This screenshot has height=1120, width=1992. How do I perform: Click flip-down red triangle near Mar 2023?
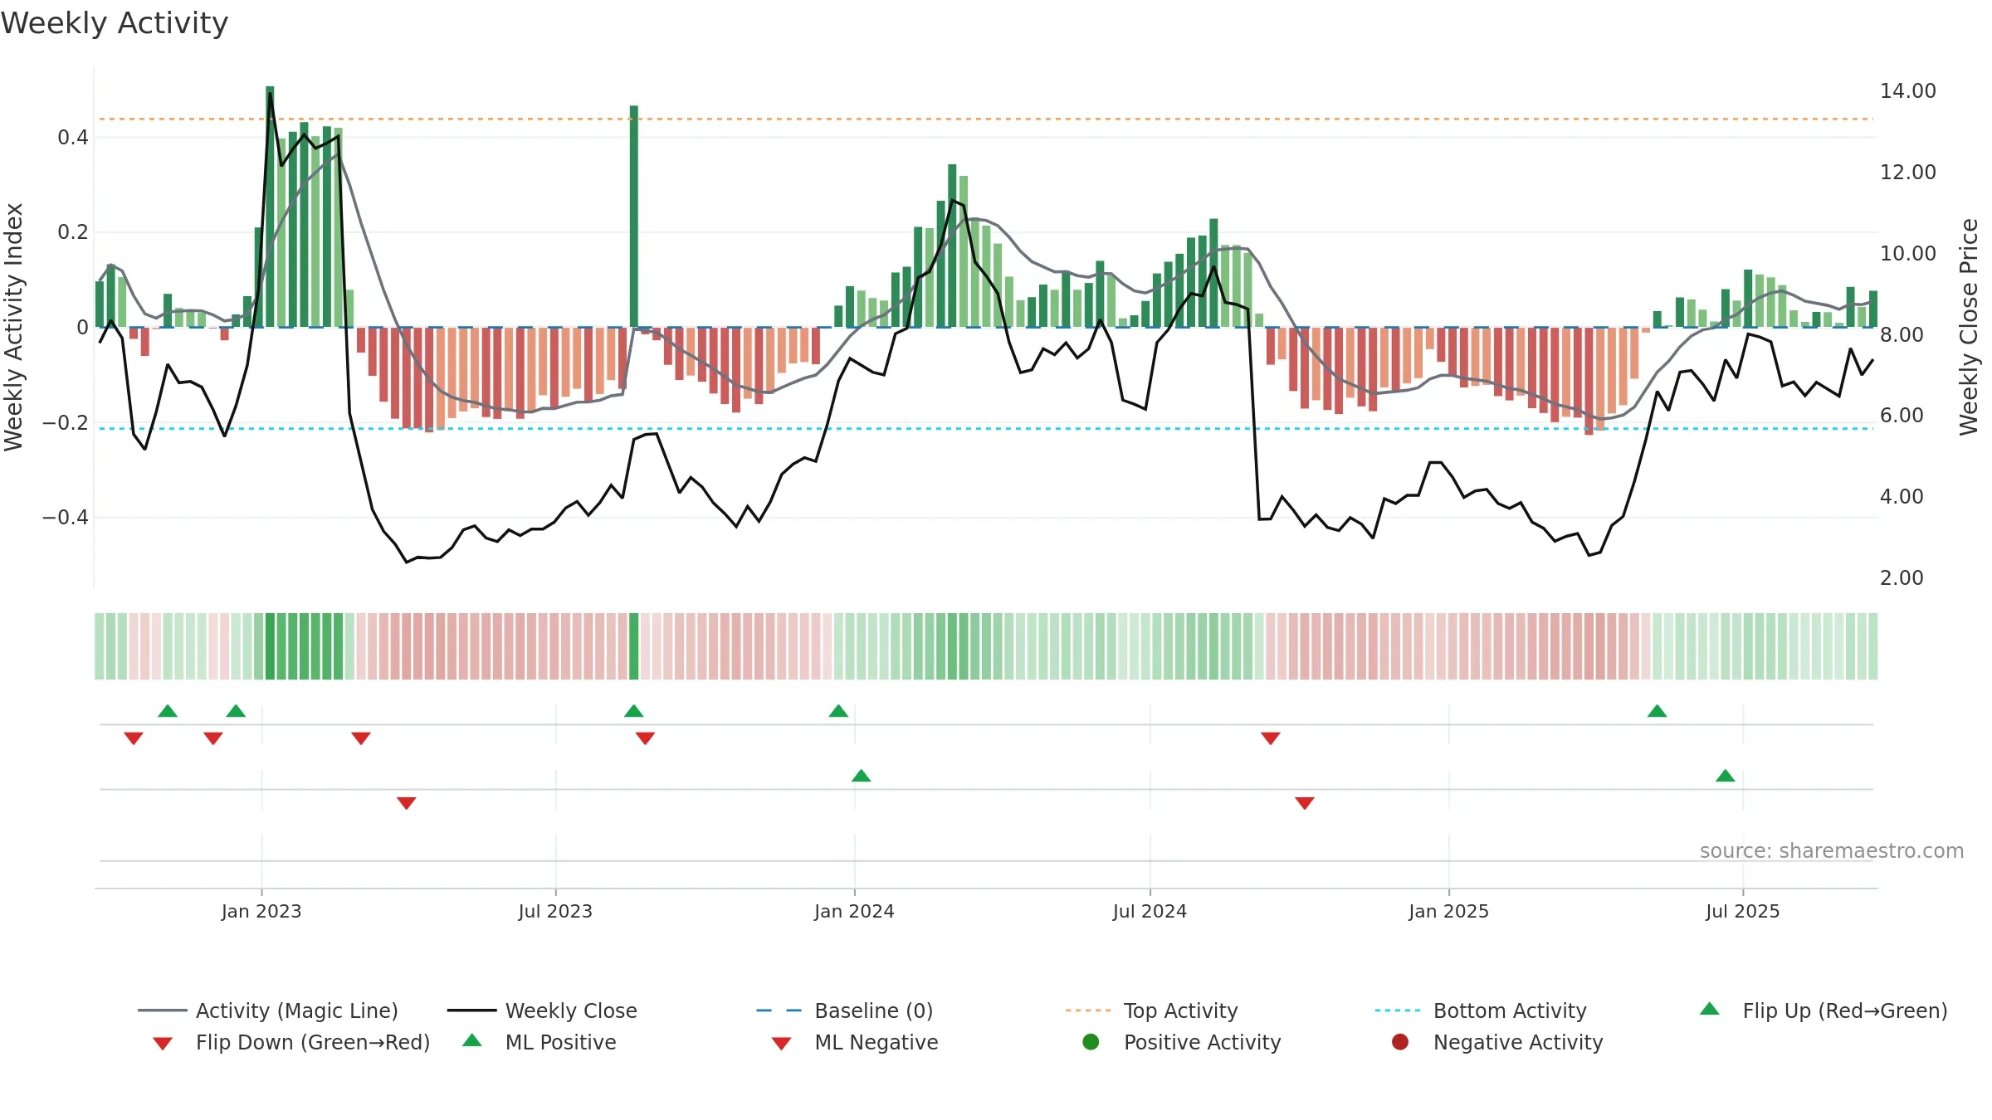pyautogui.click(x=361, y=738)
